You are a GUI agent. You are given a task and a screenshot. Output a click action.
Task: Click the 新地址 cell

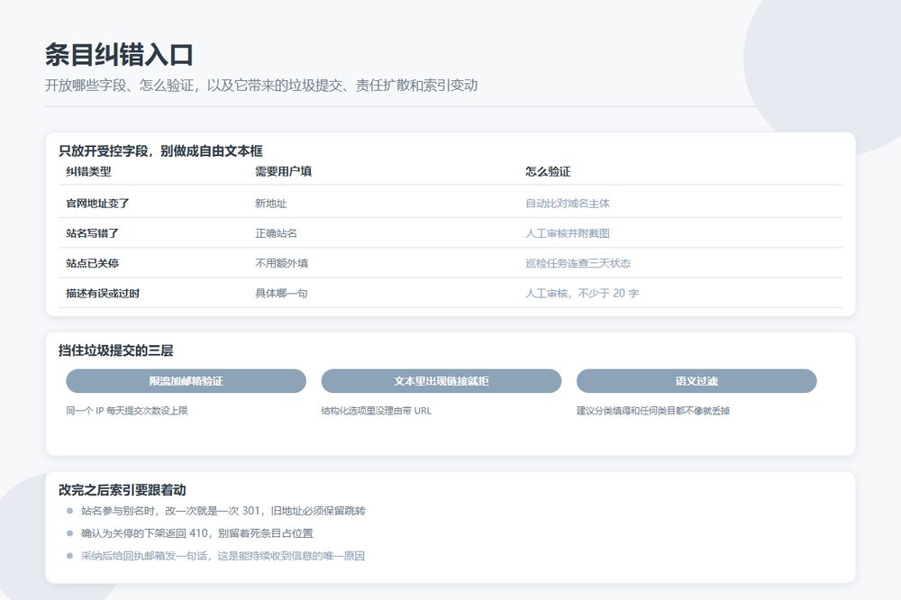(270, 204)
